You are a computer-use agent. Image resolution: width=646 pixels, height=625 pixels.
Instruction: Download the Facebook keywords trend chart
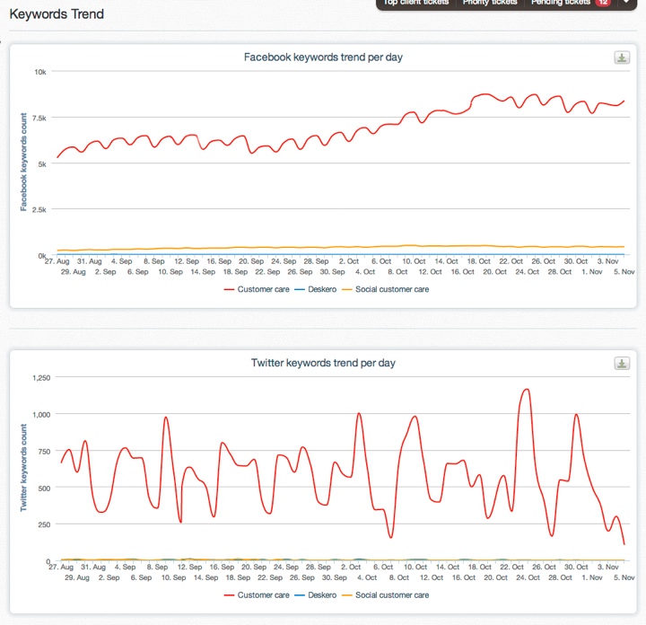622,57
